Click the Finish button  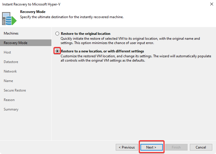pos(176,147)
